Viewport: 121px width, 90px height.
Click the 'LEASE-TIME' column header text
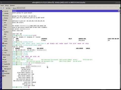point(111,39)
